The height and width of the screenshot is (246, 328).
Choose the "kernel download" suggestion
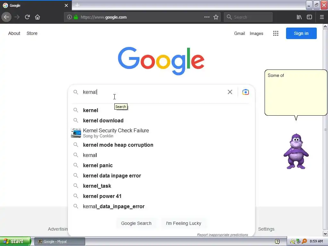(x=161, y=120)
